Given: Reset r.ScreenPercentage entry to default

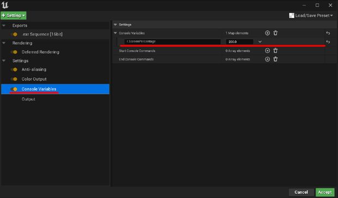Looking at the screenshot, I should click(x=328, y=42).
